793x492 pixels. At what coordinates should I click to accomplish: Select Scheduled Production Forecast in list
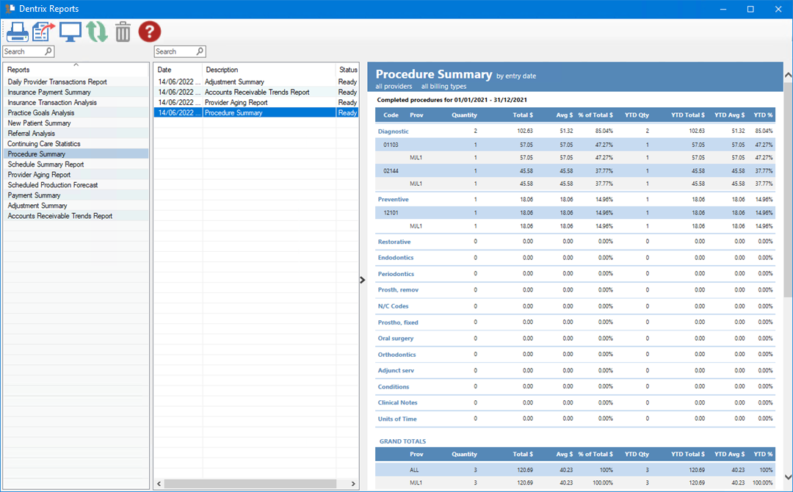[x=53, y=185]
